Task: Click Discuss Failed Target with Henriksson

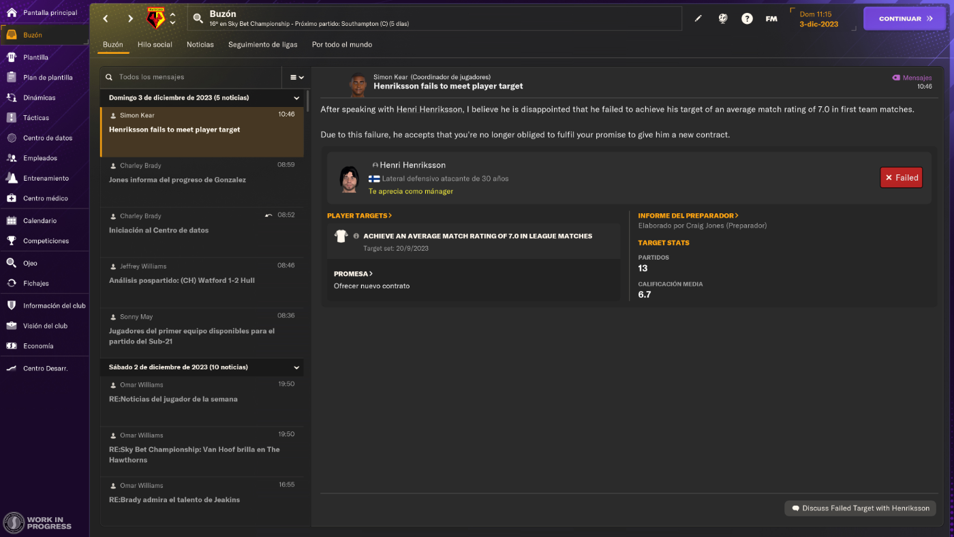Action: pyautogui.click(x=861, y=508)
